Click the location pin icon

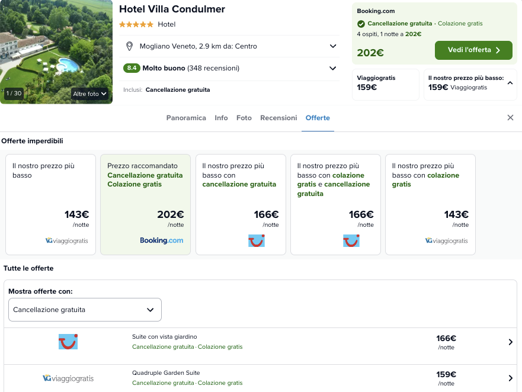tap(129, 46)
